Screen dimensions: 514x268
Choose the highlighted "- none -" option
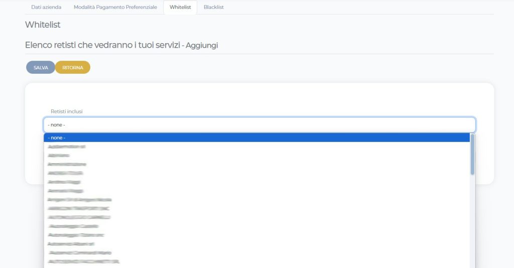tap(256, 138)
